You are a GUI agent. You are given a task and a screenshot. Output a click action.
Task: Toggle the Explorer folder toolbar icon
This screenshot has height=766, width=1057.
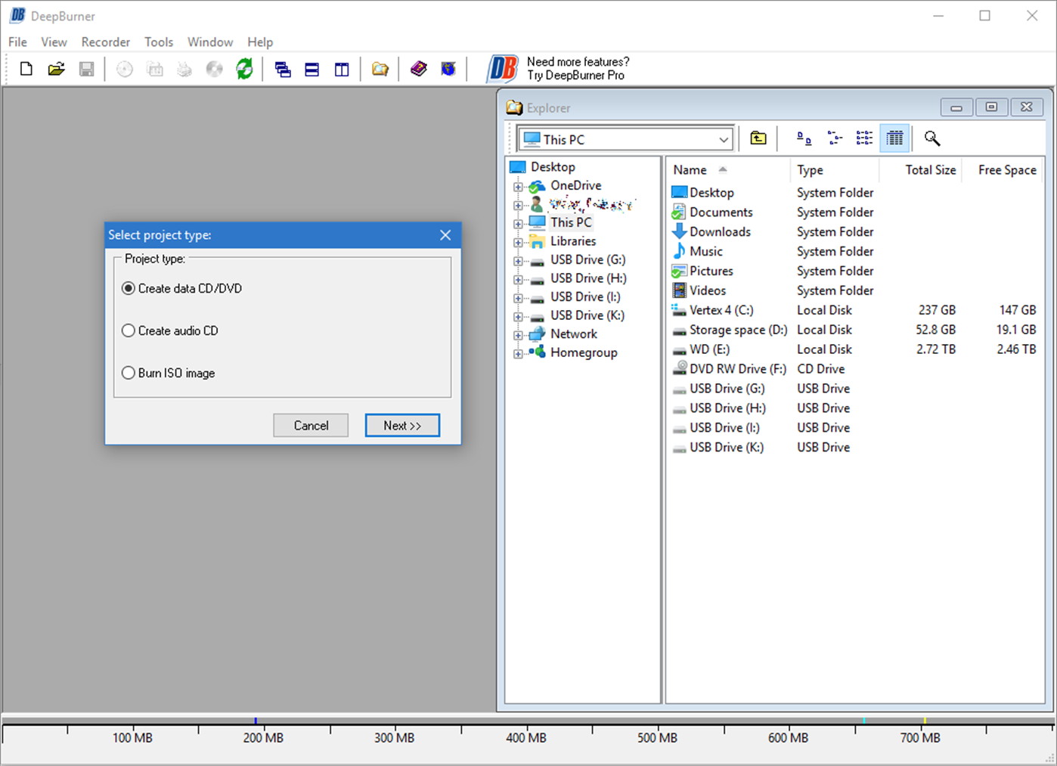pos(380,70)
